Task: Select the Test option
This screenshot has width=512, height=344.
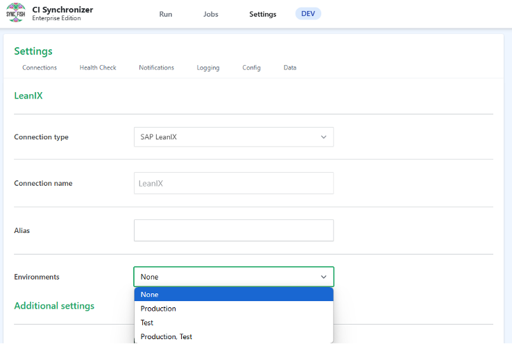Action: click(234, 322)
